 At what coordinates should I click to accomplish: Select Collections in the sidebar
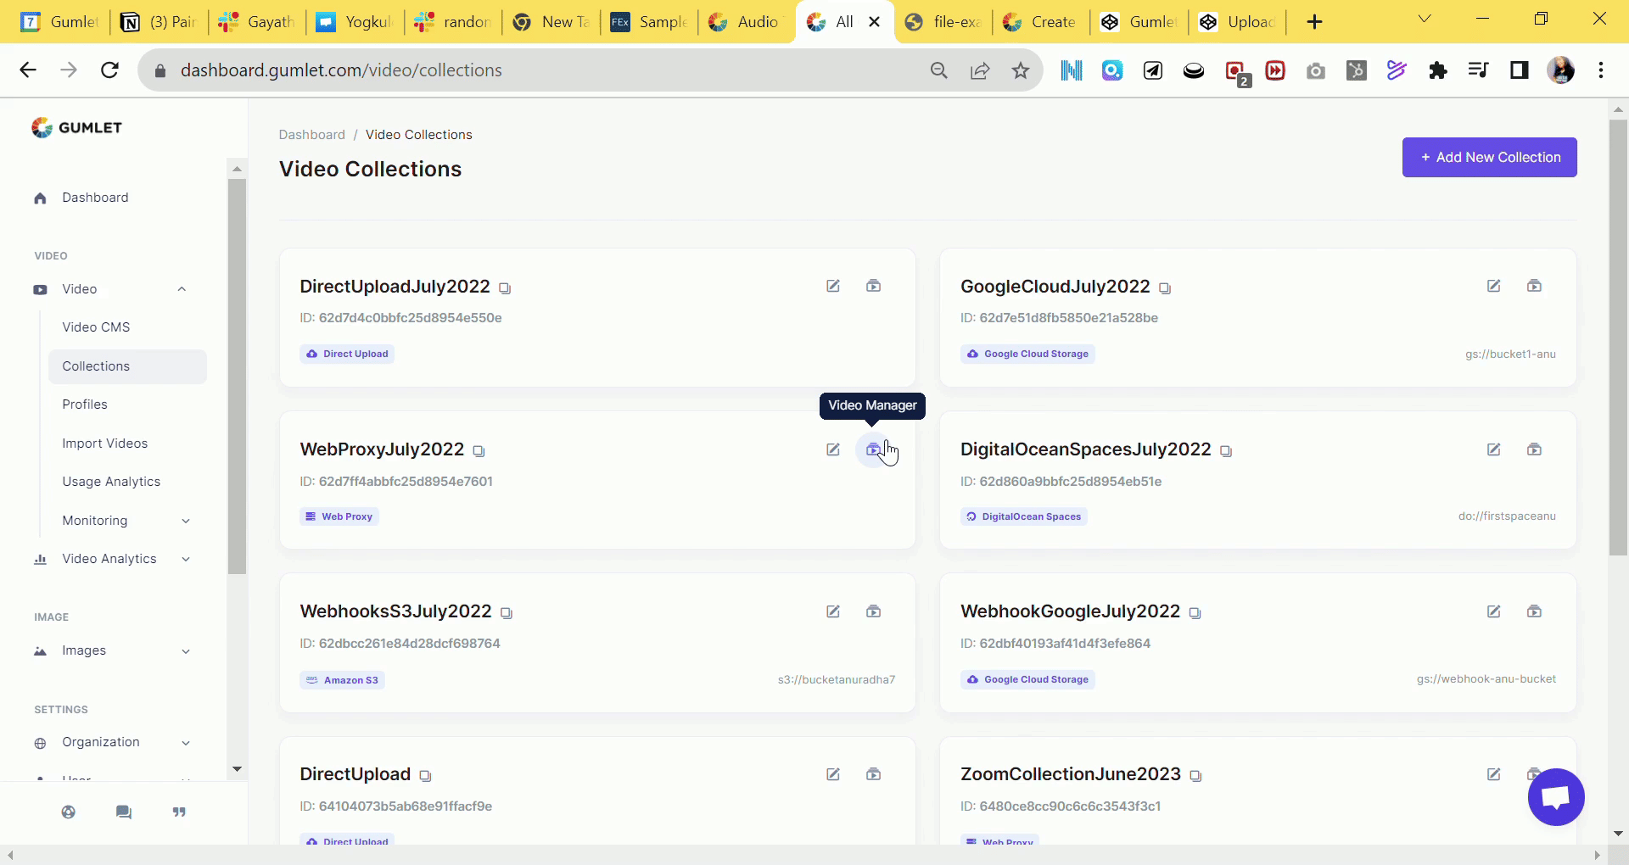click(x=128, y=366)
